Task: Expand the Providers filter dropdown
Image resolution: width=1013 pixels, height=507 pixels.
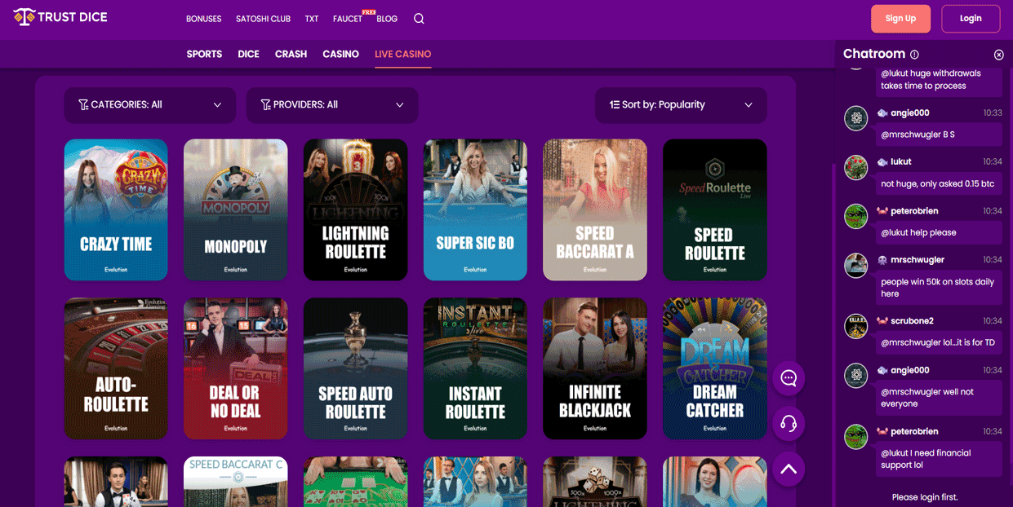Action: (331, 105)
